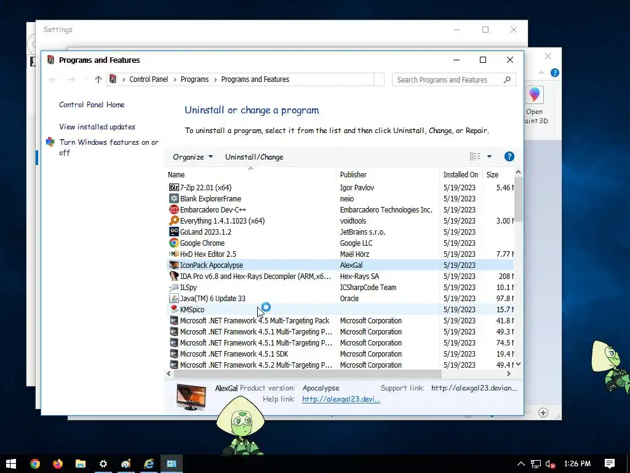
Task: Click the muted volume tray icon
Action: (550, 464)
